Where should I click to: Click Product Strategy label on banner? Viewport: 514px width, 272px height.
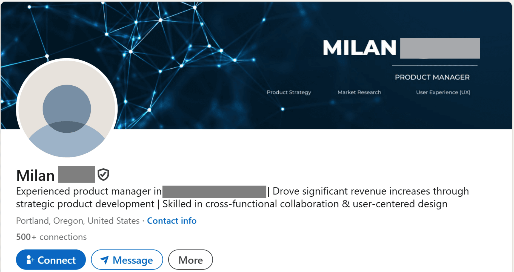(x=289, y=92)
